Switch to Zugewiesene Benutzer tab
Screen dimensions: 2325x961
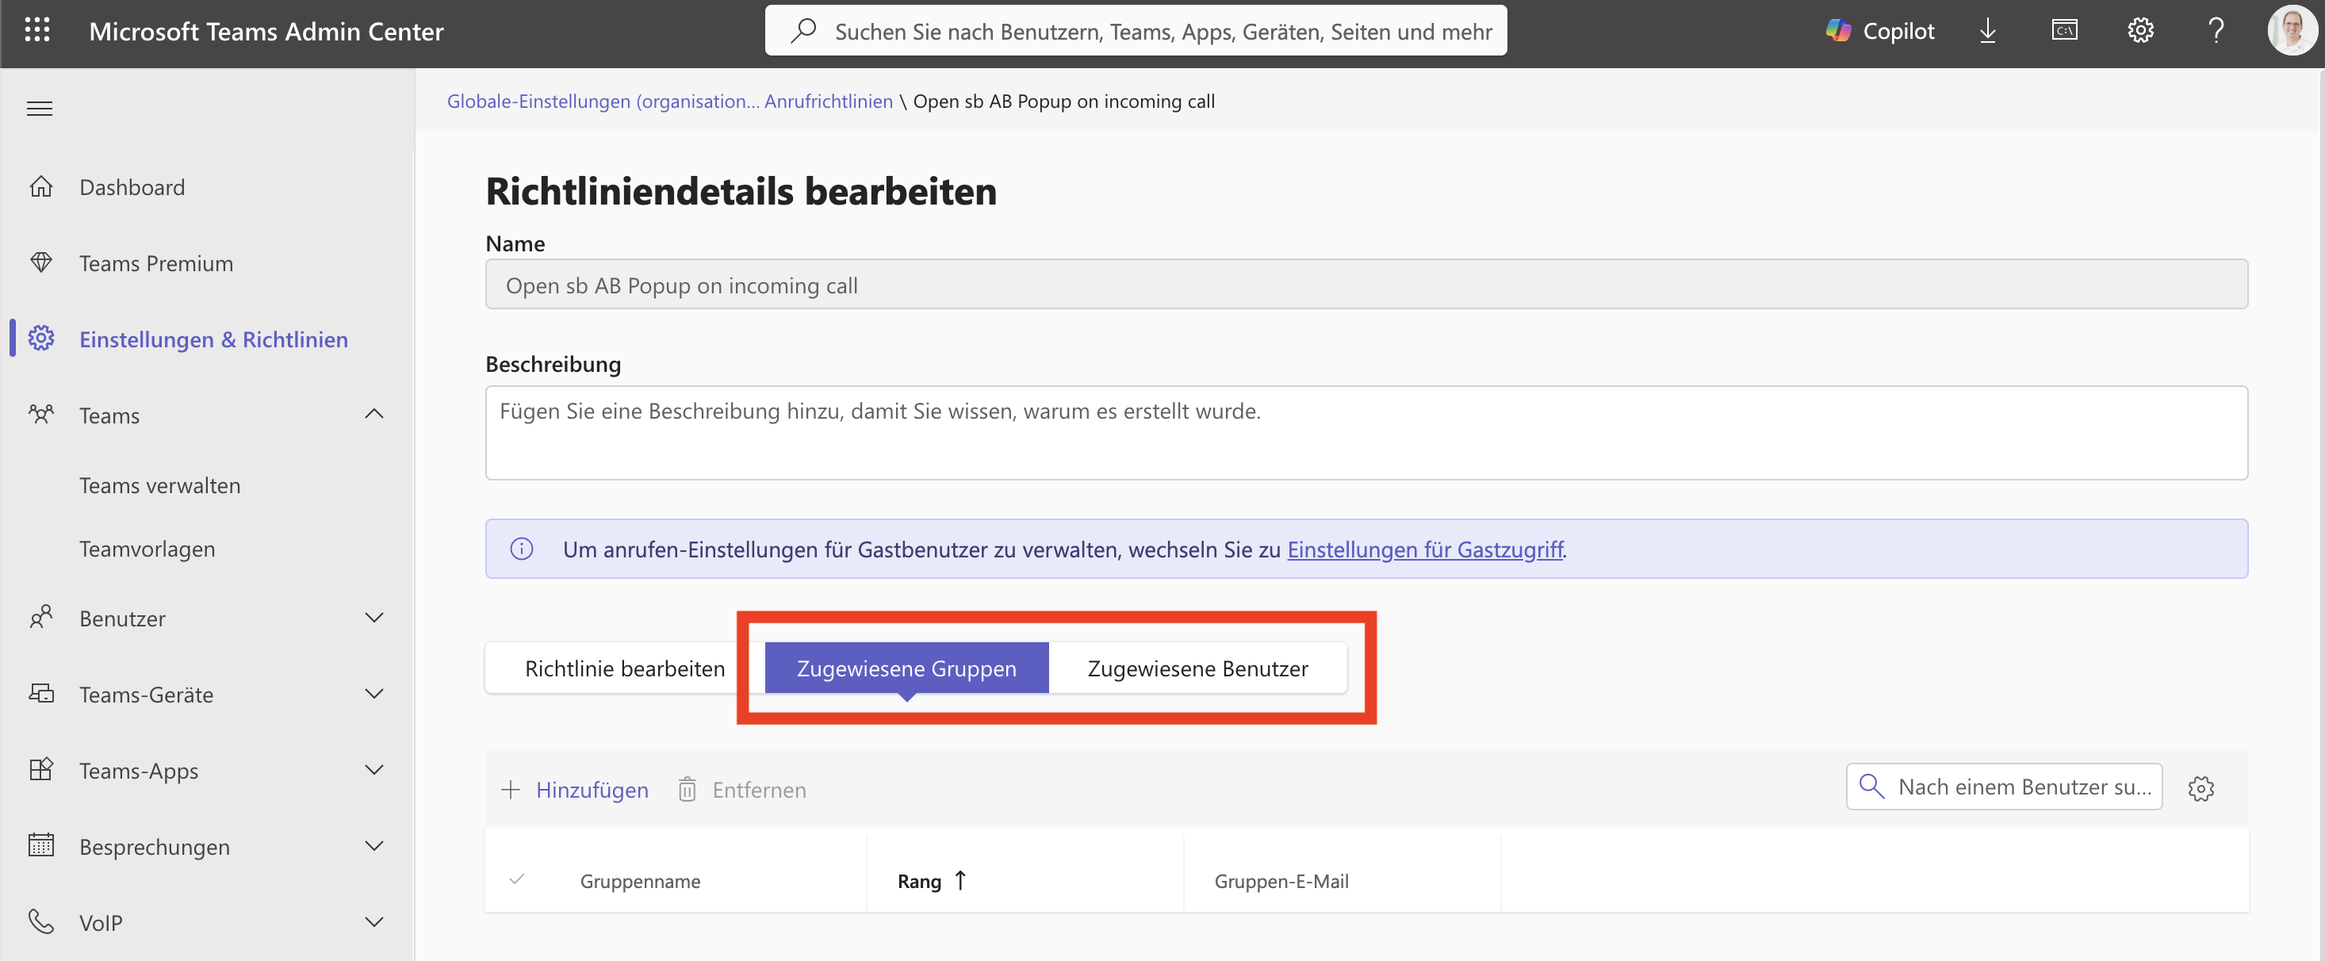(1197, 668)
